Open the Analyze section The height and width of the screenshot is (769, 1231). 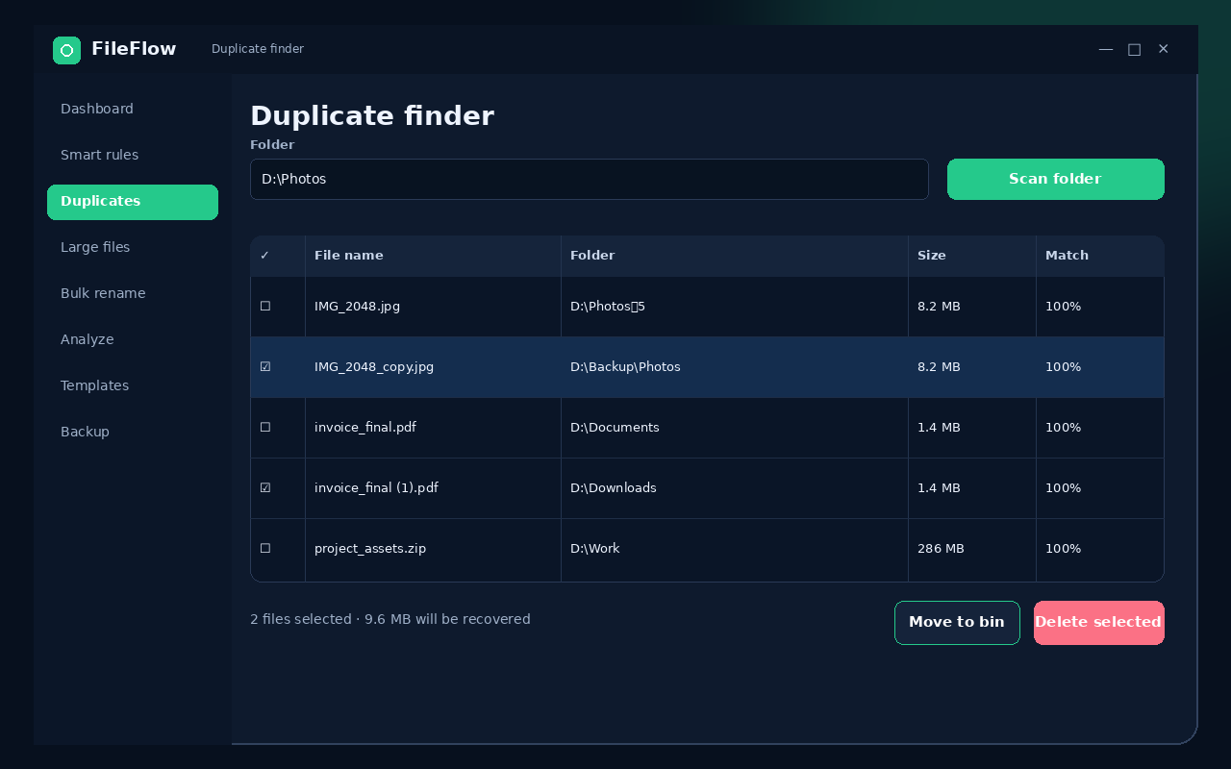pyautogui.click(x=133, y=340)
